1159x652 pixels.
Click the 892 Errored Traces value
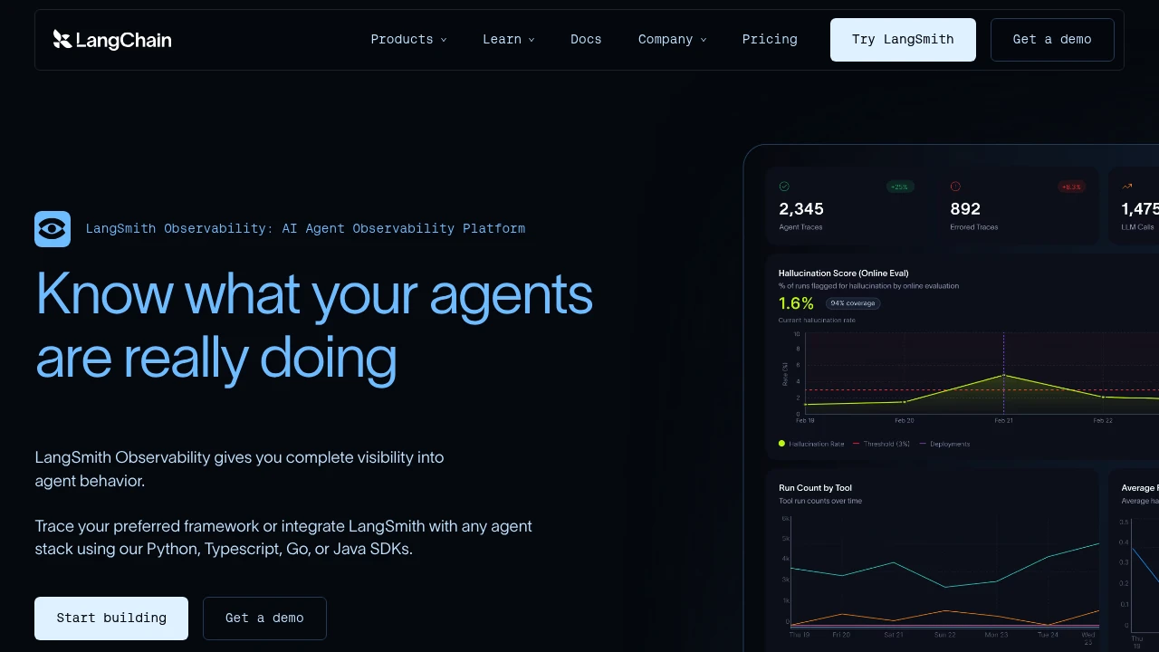coord(965,209)
